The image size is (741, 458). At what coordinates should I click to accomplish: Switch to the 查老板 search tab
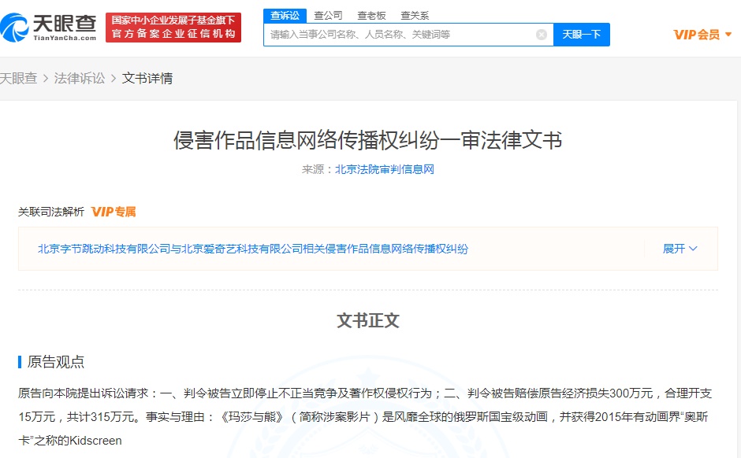coord(371,16)
